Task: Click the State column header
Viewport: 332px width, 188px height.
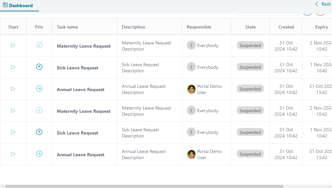Action: pos(250,27)
